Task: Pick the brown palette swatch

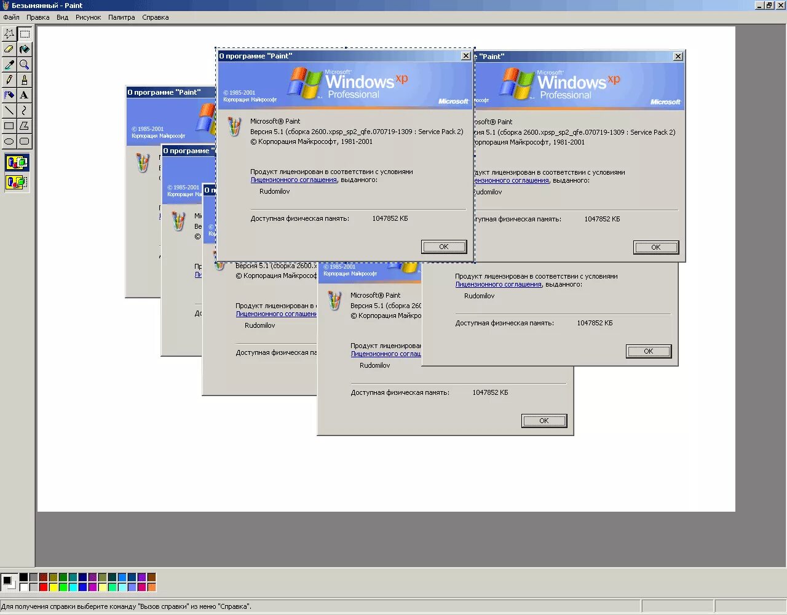Action: [x=151, y=577]
